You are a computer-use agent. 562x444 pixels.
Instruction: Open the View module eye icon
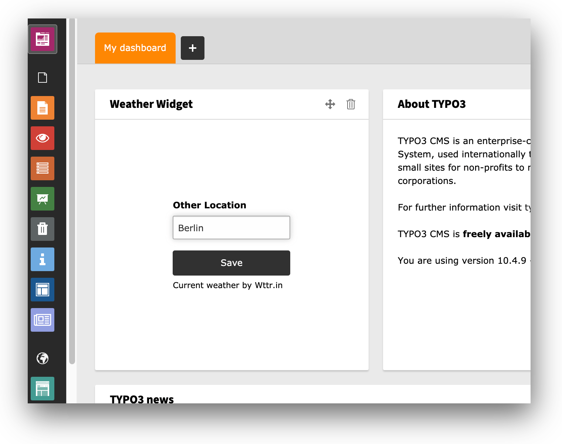[43, 138]
